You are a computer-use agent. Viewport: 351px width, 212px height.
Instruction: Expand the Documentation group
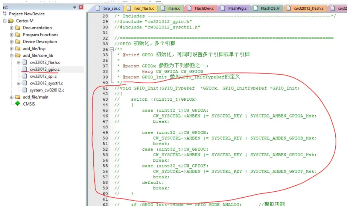[x=12, y=28]
